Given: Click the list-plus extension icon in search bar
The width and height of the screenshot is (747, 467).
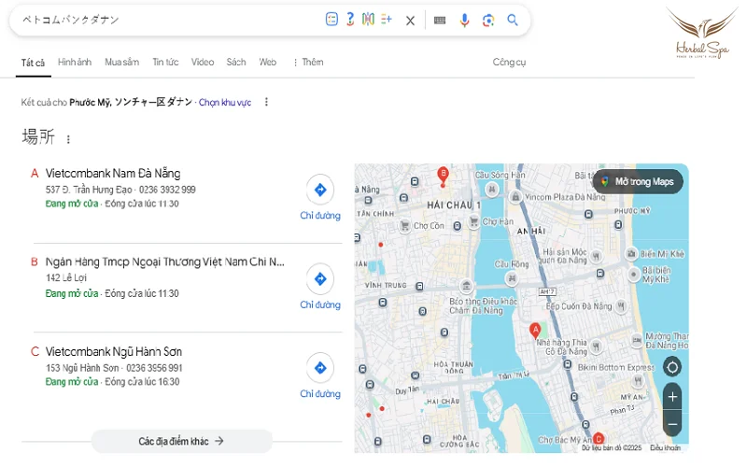Looking at the screenshot, I should [387, 19].
